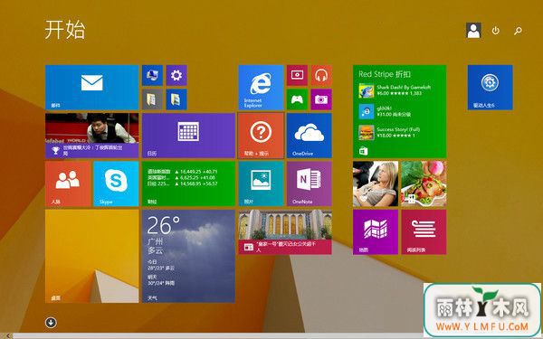Click the 开始 Start heading
The image size is (543, 339).
[x=65, y=30]
